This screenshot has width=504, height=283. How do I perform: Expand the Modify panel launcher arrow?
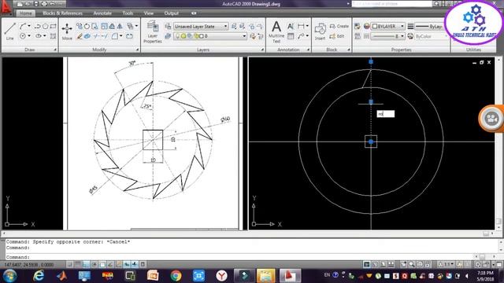[x=137, y=50]
